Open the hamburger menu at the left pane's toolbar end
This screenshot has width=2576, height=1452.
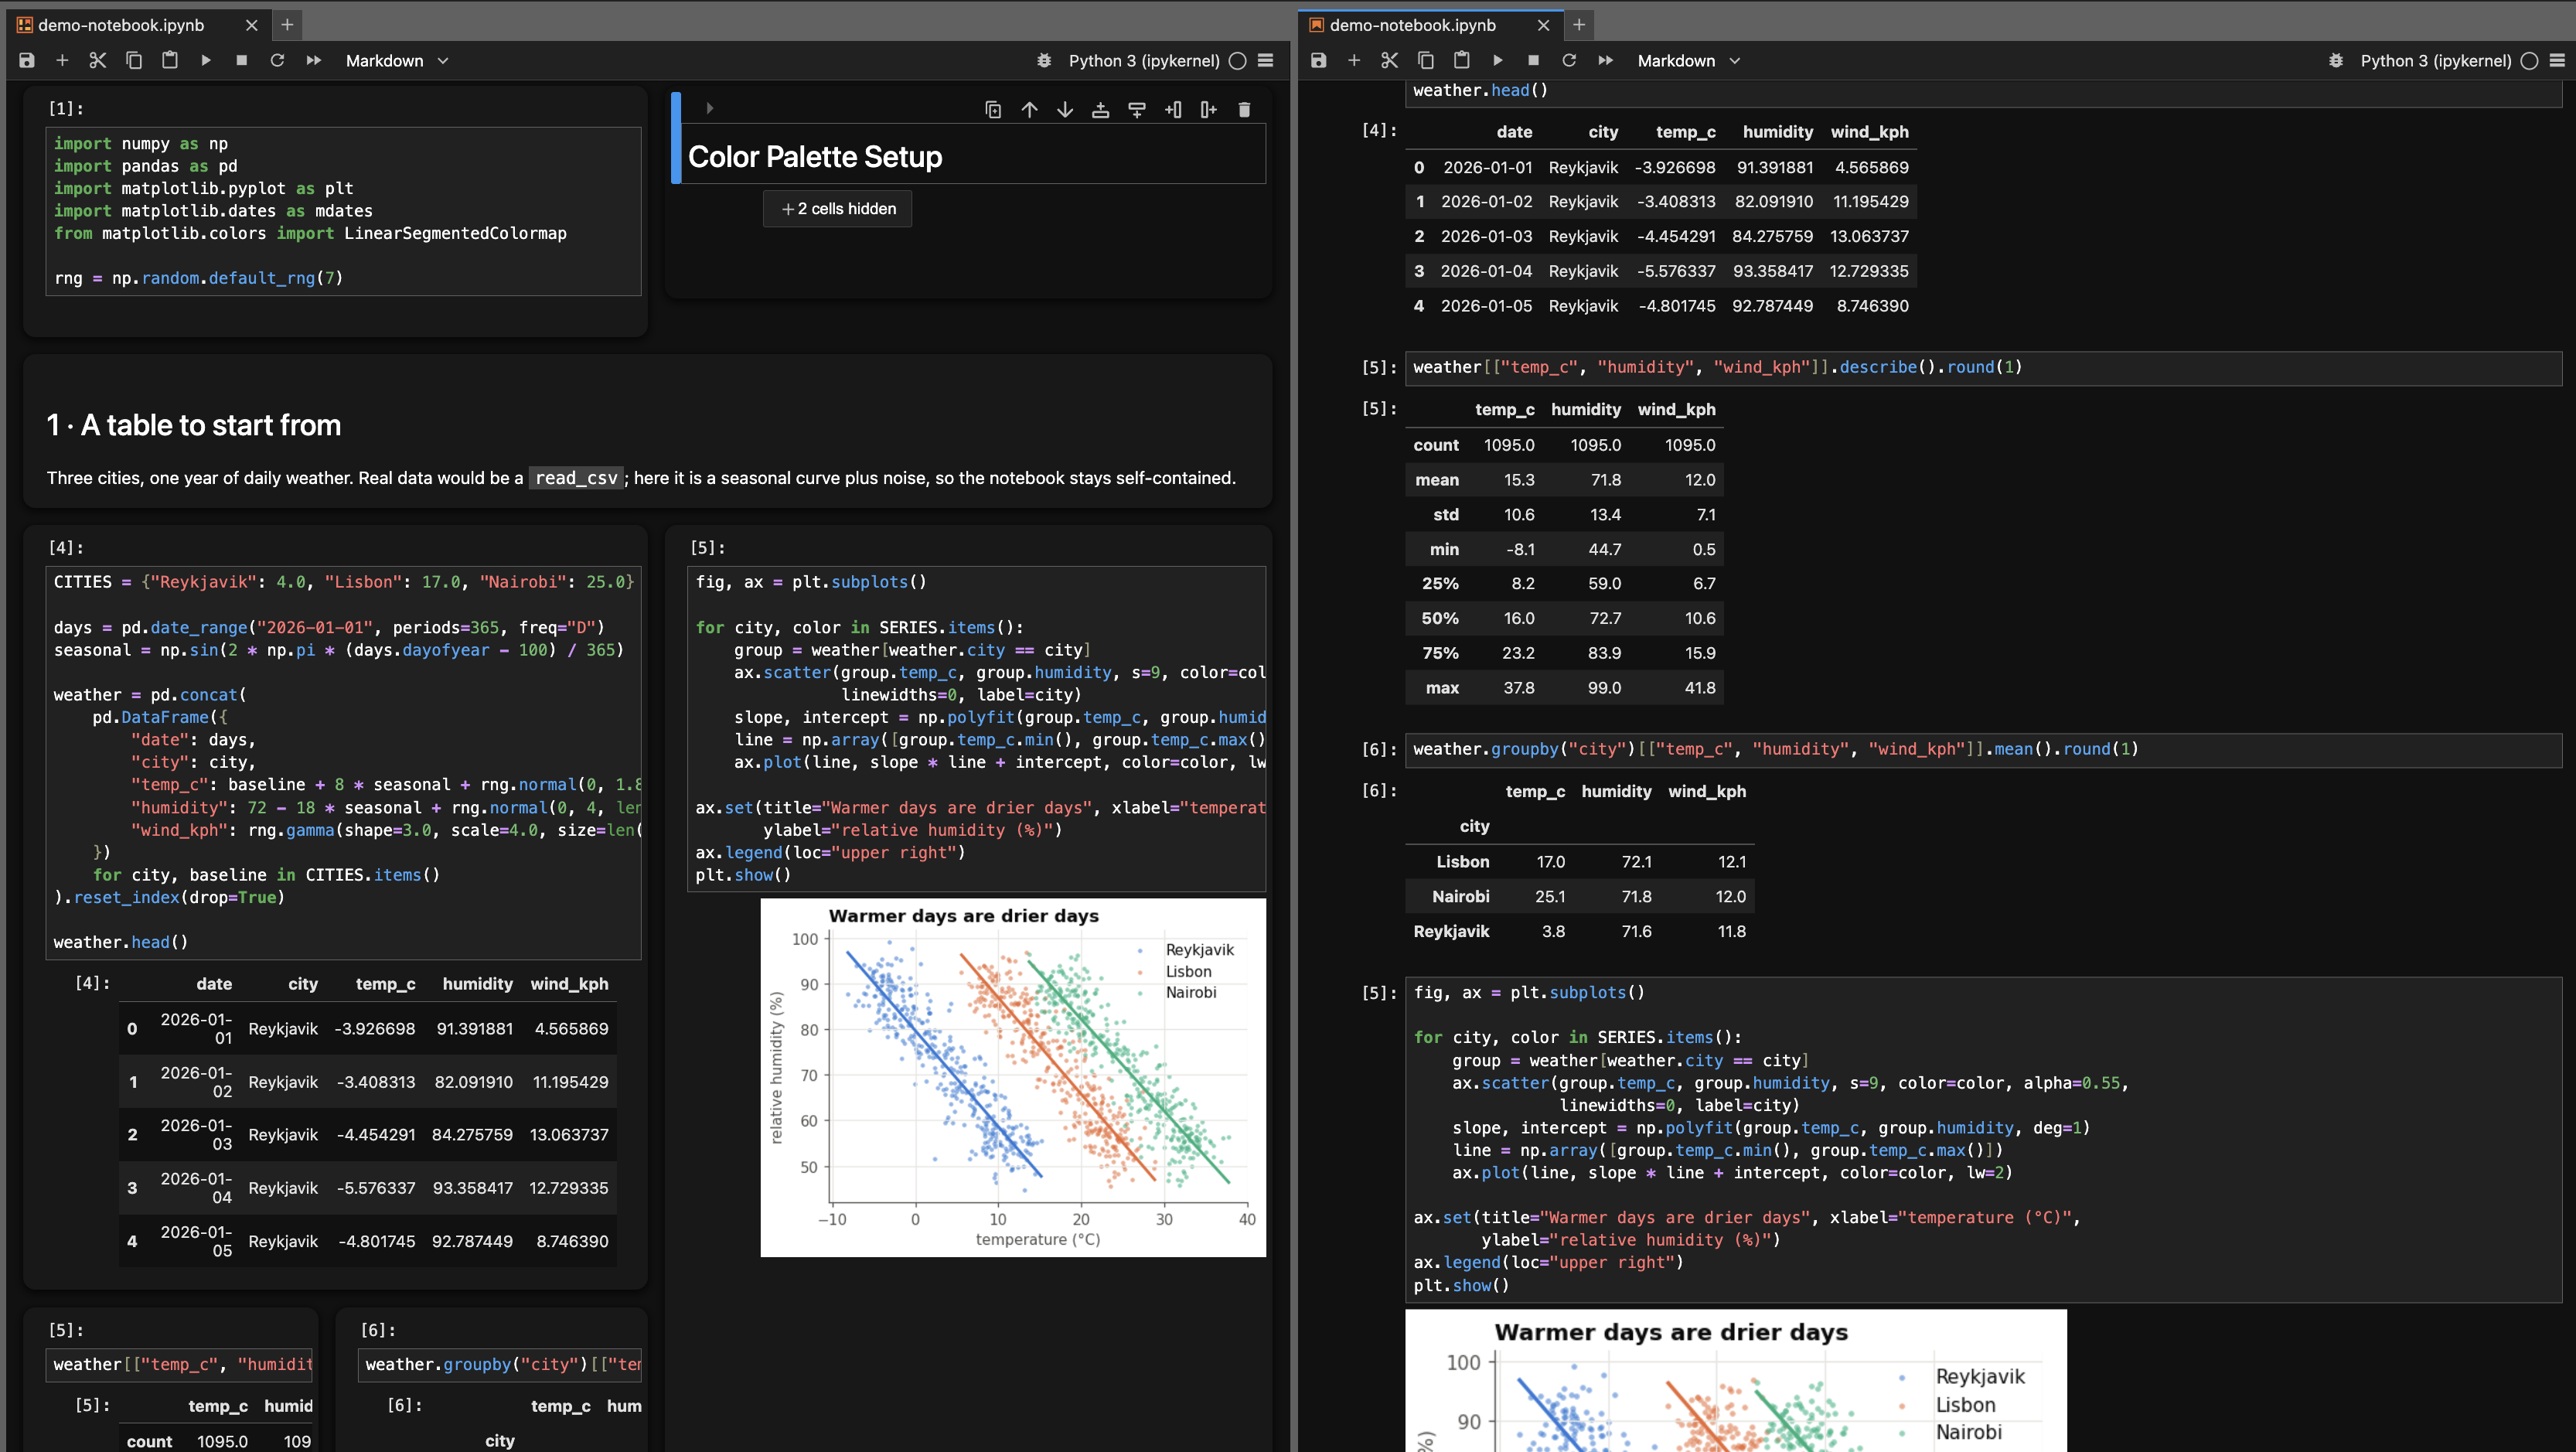click(1266, 60)
